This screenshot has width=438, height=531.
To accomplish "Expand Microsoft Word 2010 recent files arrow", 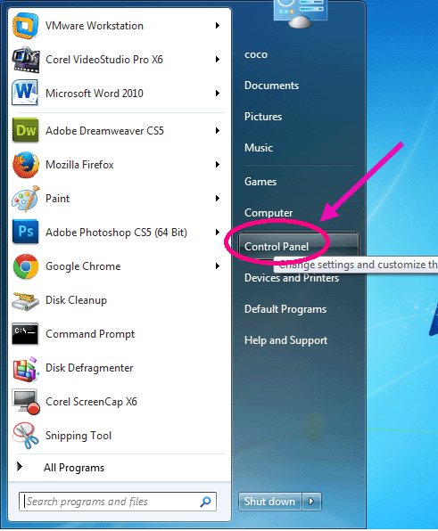I will 218,94.
